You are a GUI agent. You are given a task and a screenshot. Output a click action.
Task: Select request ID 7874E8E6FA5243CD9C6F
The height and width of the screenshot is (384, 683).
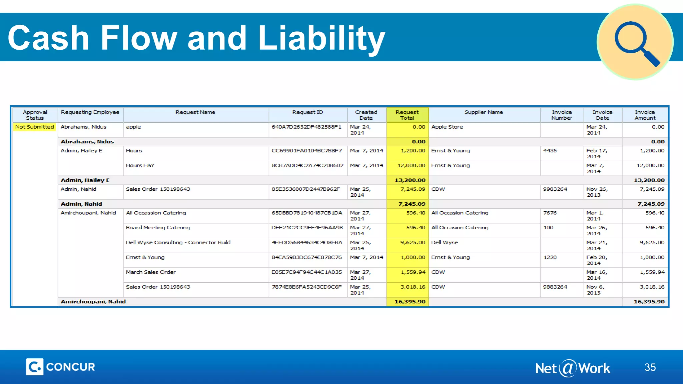click(306, 287)
